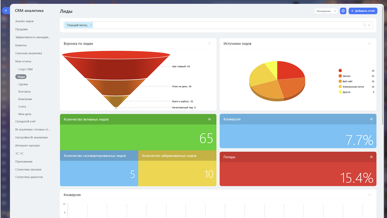387x218 pixels.
Task: Click search magnifier icon in filter bar
Action: [x=365, y=25]
